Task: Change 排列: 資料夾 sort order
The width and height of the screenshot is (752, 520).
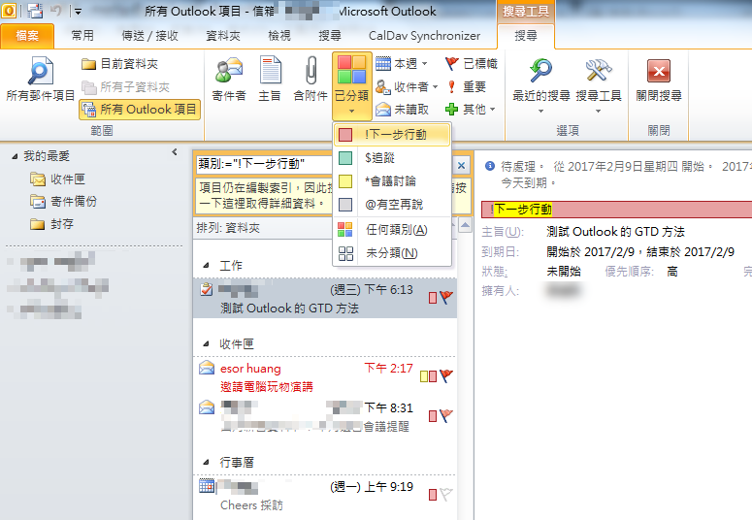Action: coord(228,228)
